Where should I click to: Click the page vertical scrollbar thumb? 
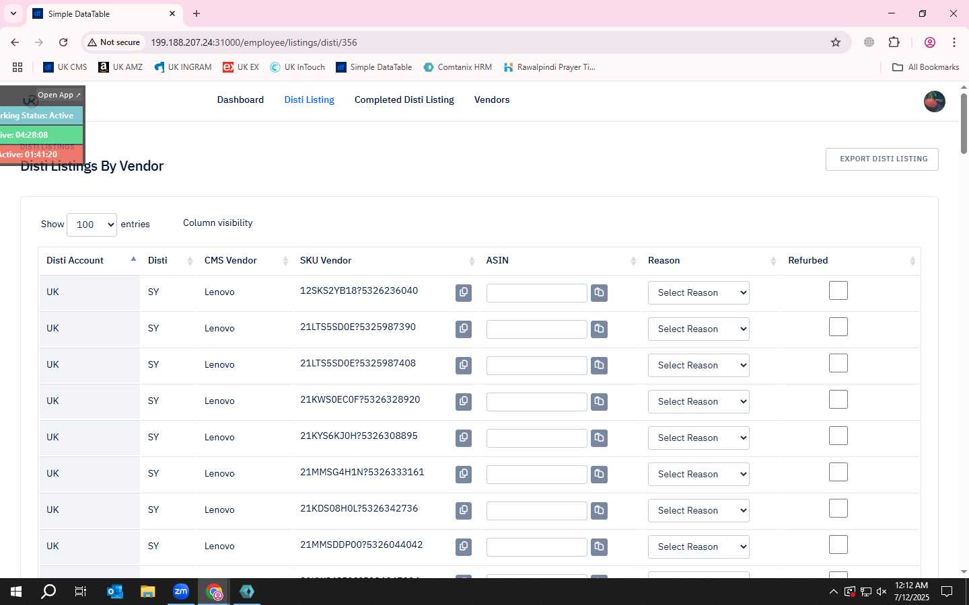(964, 124)
